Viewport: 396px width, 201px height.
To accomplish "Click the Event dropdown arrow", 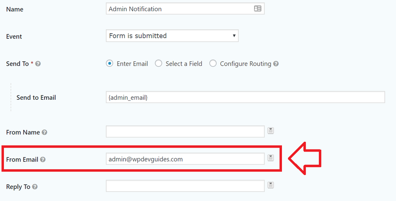I will pyautogui.click(x=234, y=36).
